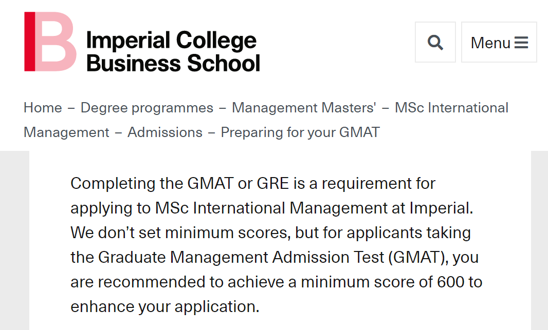This screenshot has height=330, width=548.
Task: Click "Graduate Management Admission Test" in the paragraph
Action: coord(241,258)
